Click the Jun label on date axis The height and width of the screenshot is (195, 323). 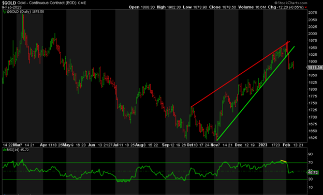(x=92, y=145)
